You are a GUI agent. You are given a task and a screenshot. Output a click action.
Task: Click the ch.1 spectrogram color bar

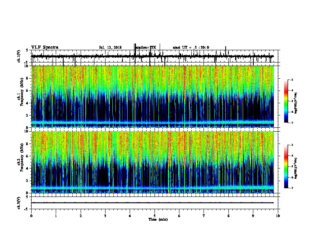(x=286, y=101)
